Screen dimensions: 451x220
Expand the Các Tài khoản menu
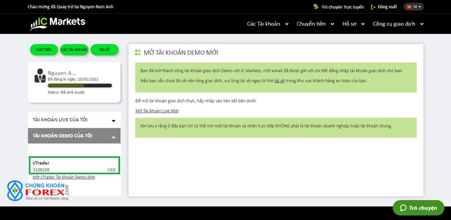(267, 24)
